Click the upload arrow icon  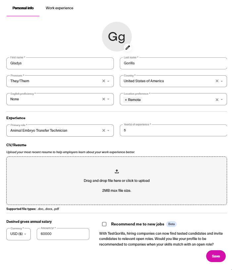click(117, 171)
